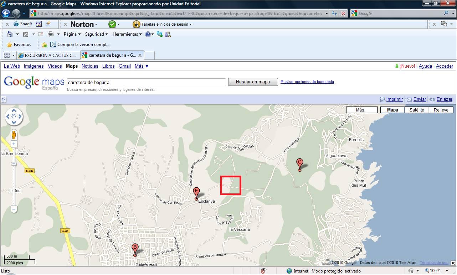The image size is (457, 275).
Task: Click the blue Help question mark icon
Action: (x=148, y=34)
